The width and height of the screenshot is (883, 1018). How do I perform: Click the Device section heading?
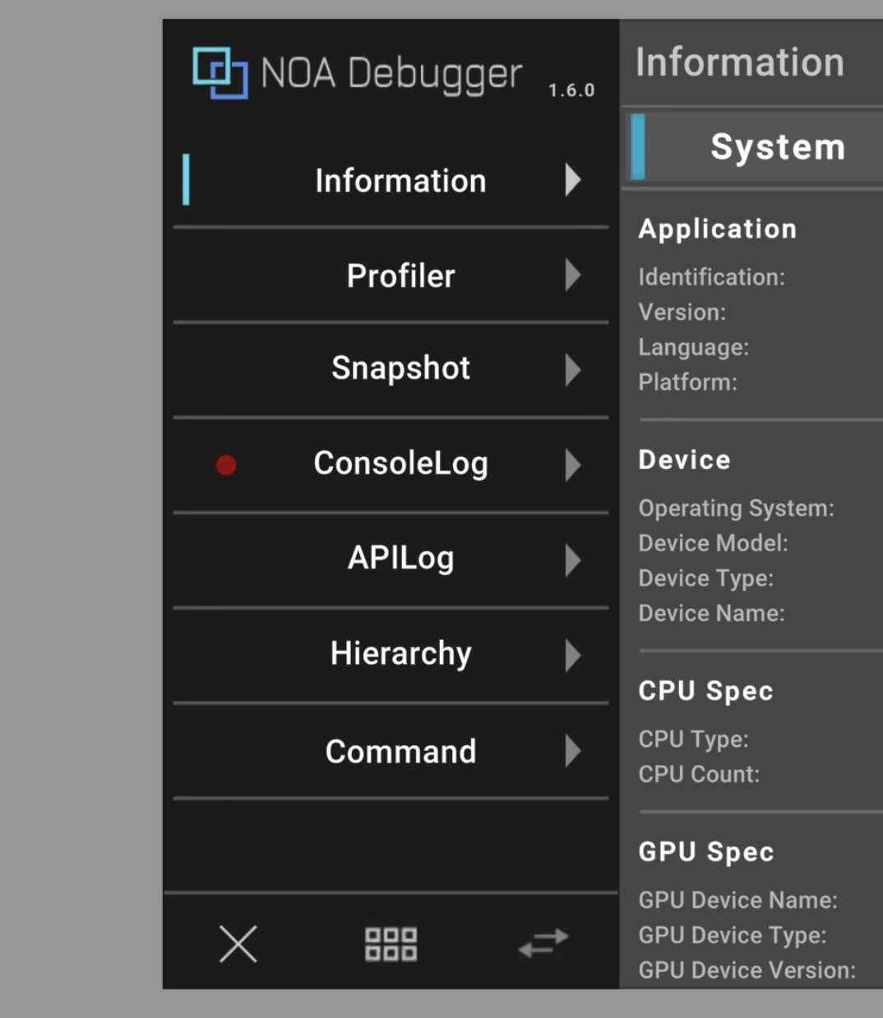[684, 460]
